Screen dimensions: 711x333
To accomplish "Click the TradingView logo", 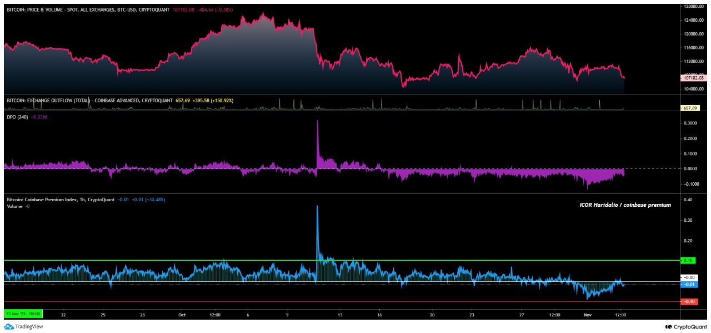I will (x=23, y=327).
